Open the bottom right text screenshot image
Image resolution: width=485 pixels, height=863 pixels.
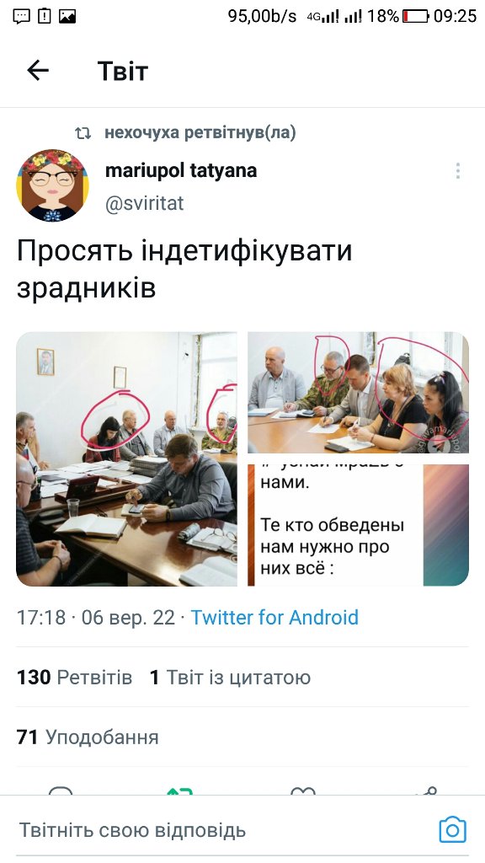359,525
